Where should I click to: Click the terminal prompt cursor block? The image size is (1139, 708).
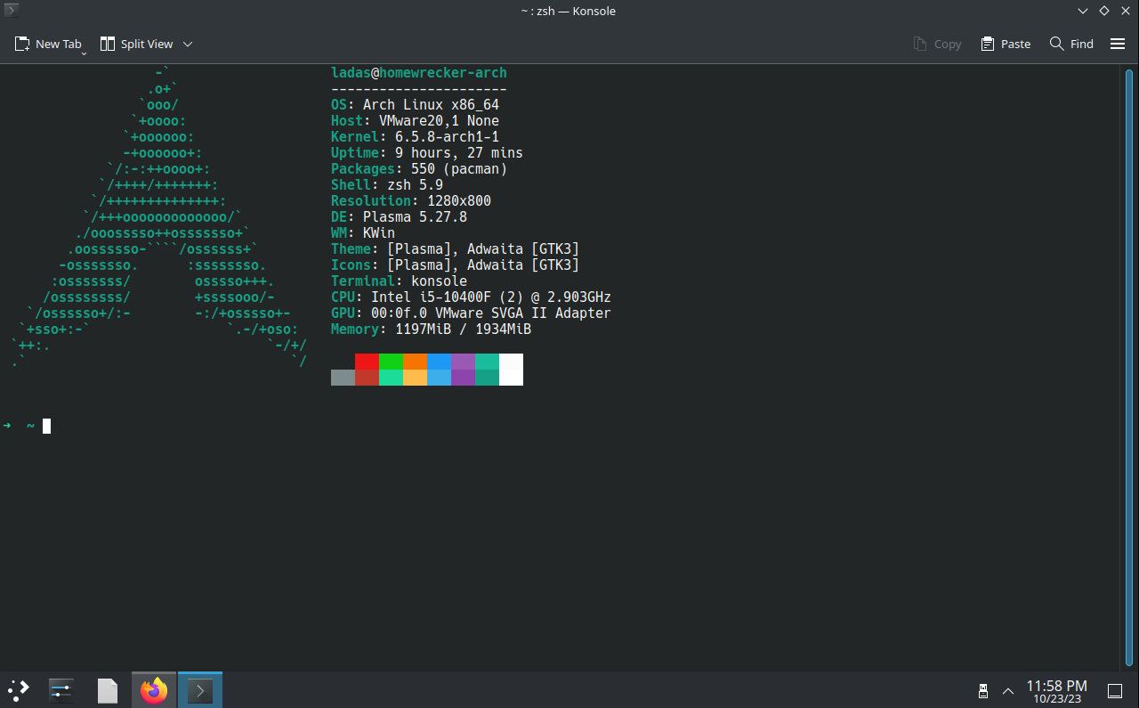(46, 426)
